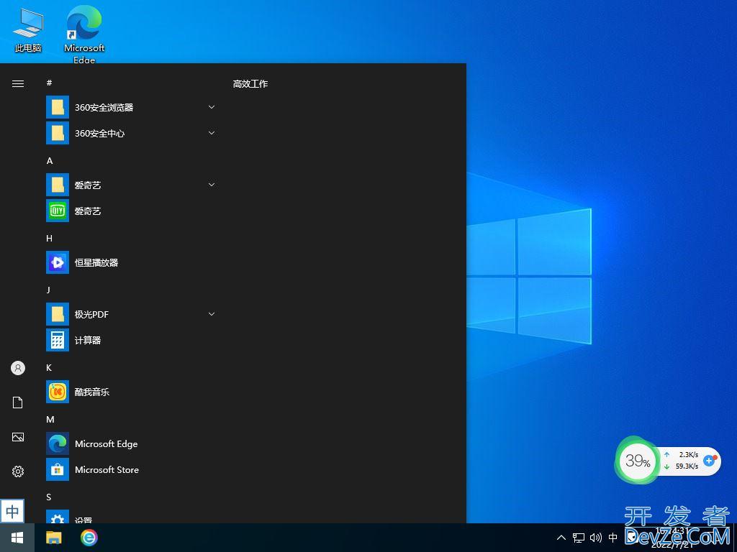Click the 39% memory usage ball
Image resolution: width=737 pixels, height=552 pixels.
tap(638, 461)
